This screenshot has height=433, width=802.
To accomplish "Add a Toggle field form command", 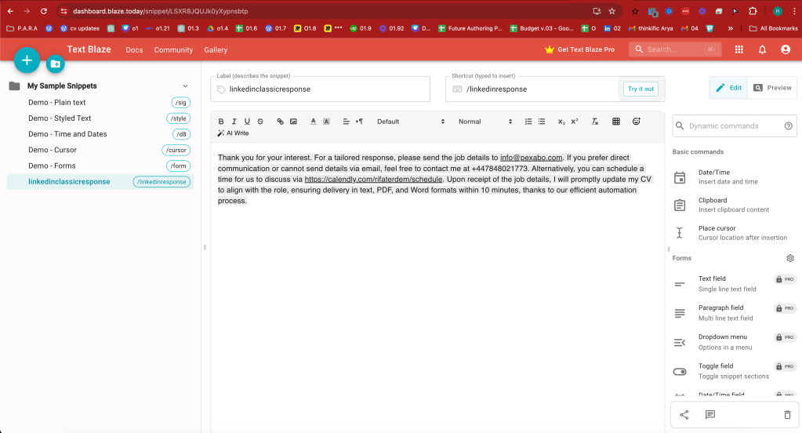I will pyautogui.click(x=735, y=371).
